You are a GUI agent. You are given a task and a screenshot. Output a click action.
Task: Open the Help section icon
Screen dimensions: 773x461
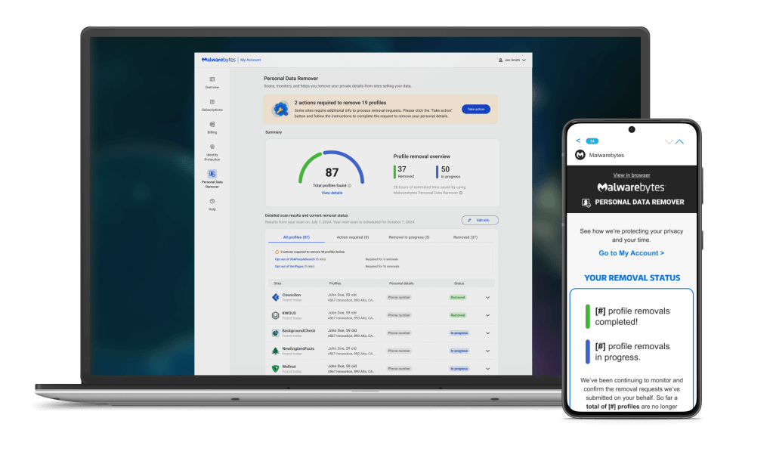point(212,201)
